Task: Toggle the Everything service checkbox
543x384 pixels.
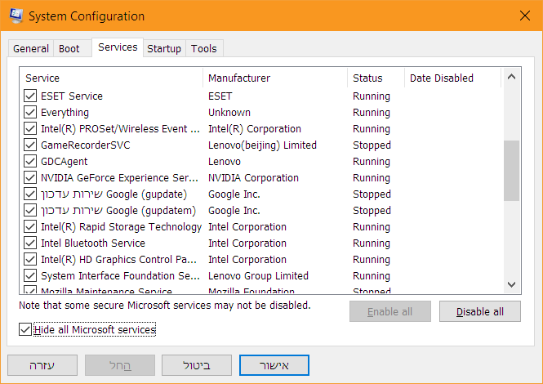Action: [x=30, y=112]
